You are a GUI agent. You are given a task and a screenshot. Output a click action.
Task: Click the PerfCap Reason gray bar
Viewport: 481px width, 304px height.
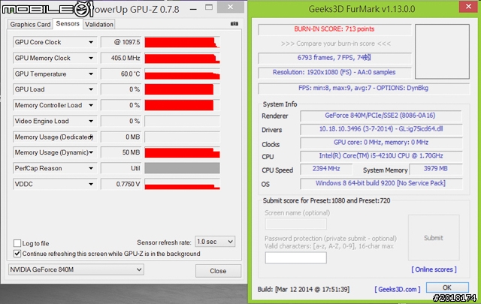click(x=182, y=168)
